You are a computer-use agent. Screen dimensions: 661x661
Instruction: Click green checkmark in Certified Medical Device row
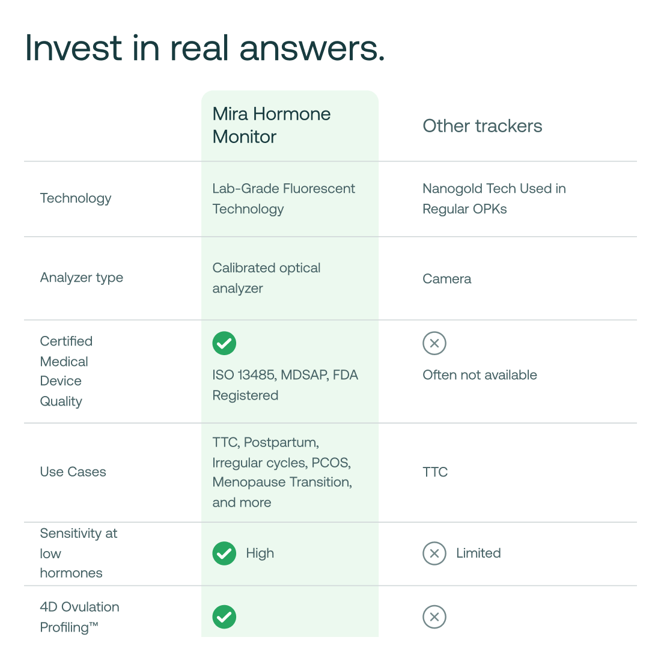[x=224, y=343]
